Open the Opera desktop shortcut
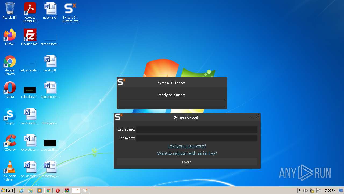This screenshot has width=344, height=194. point(10,90)
